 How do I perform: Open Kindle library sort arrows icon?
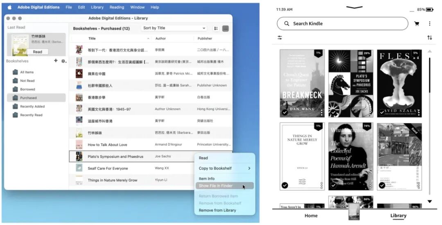[430, 38]
